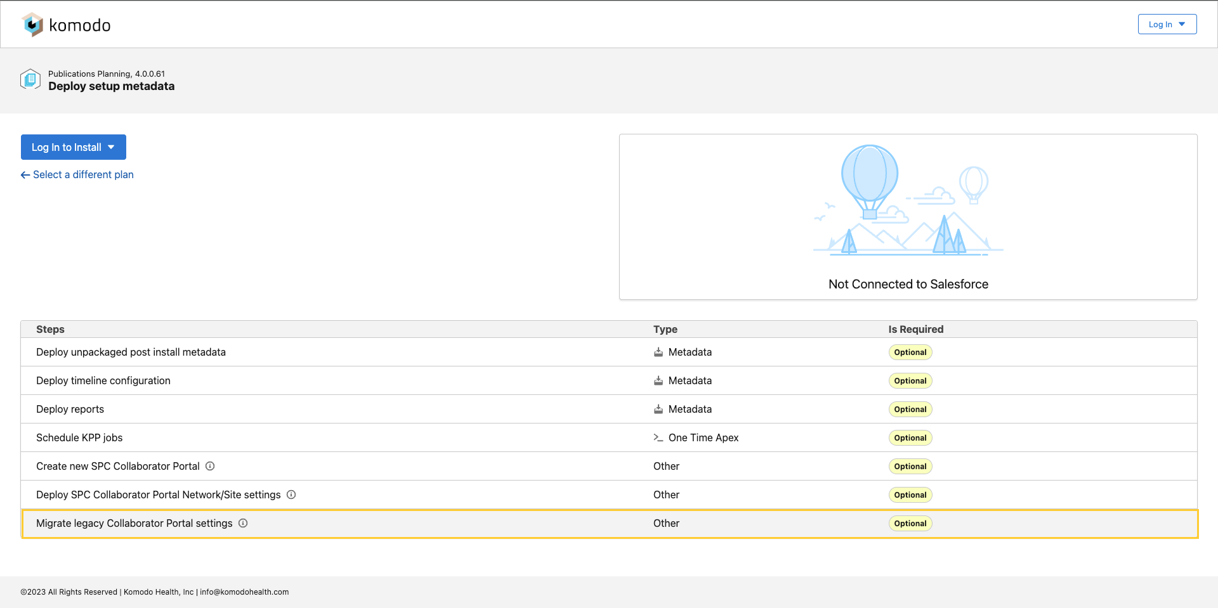
Task: Click Optional badge for Deploy reports
Action: click(x=910, y=410)
